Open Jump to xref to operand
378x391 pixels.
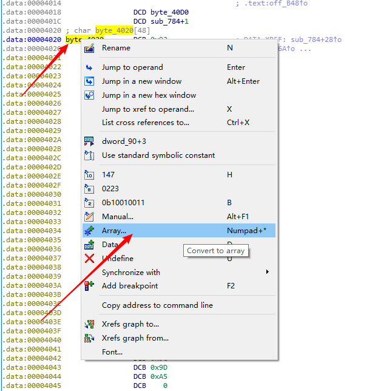[x=179, y=109]
